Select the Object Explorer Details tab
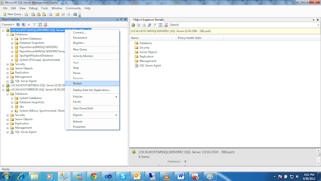 tap(148, 20)
